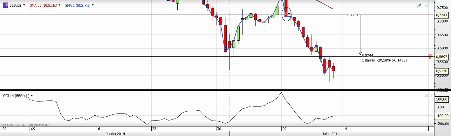Click the 0,7500 tick on the price axis

pos(443,7)
